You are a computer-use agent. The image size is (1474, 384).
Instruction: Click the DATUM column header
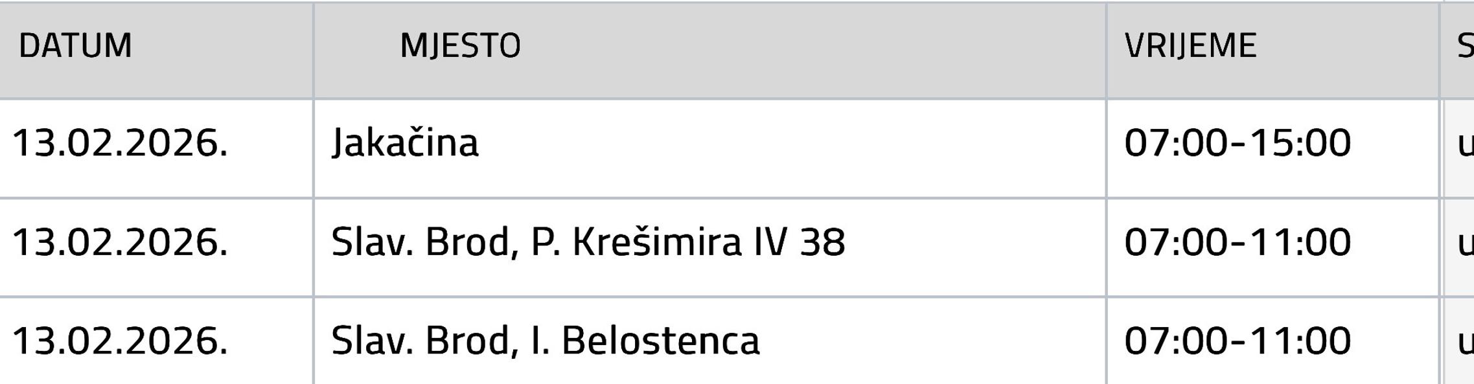75,46
